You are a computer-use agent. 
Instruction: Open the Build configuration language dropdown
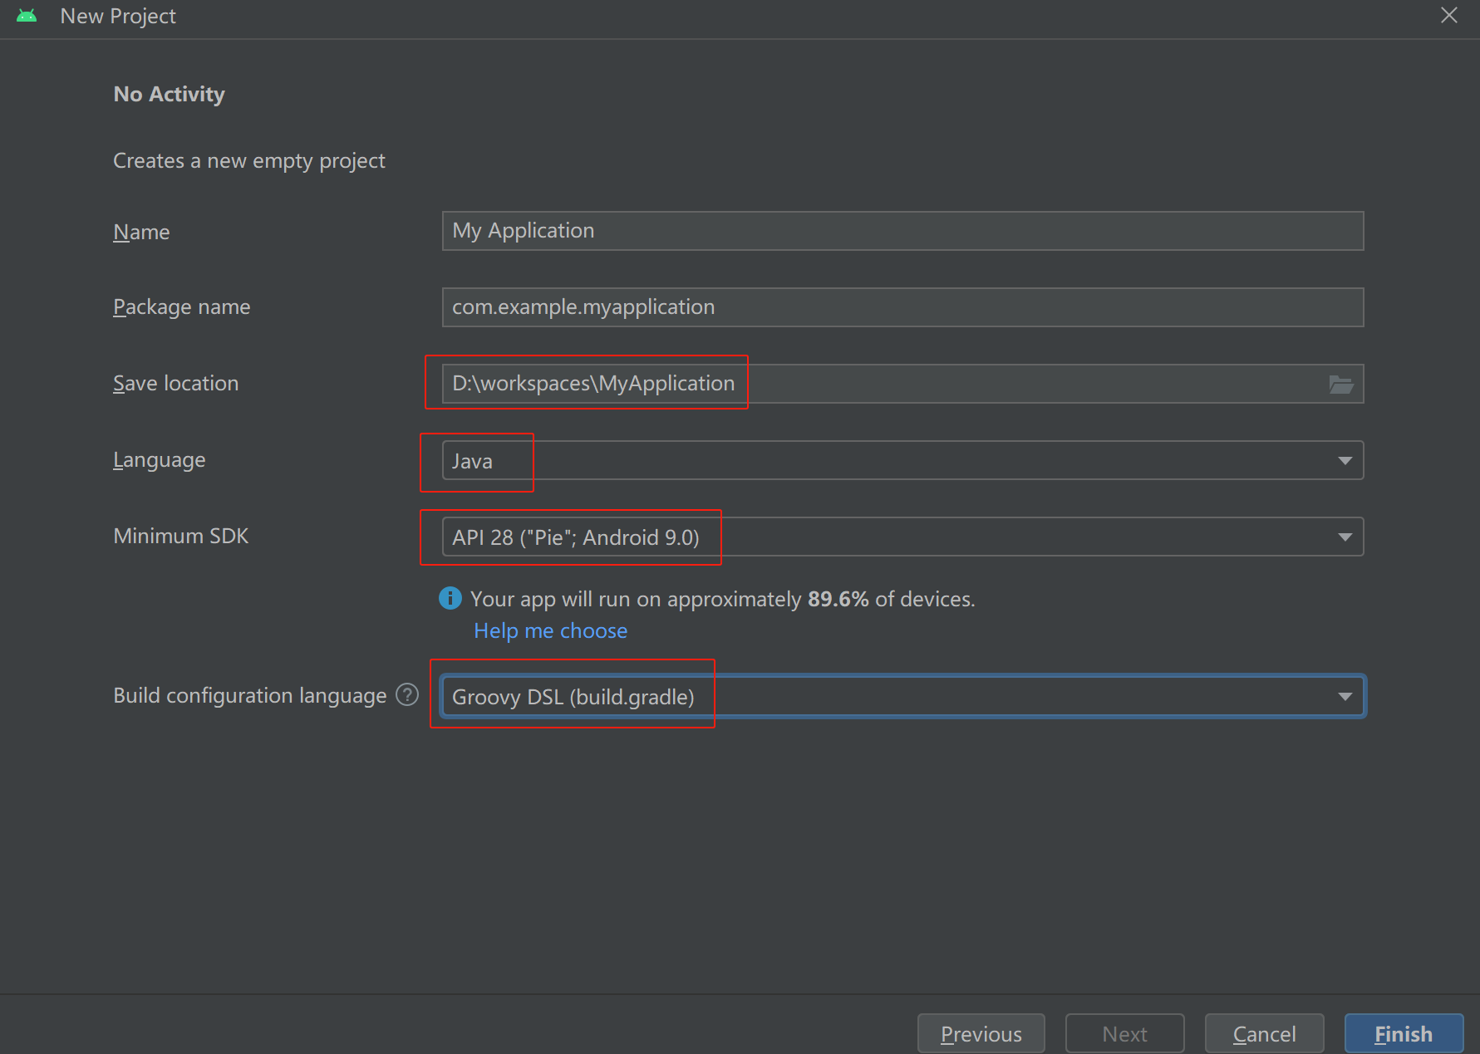(x=902, y=696)
